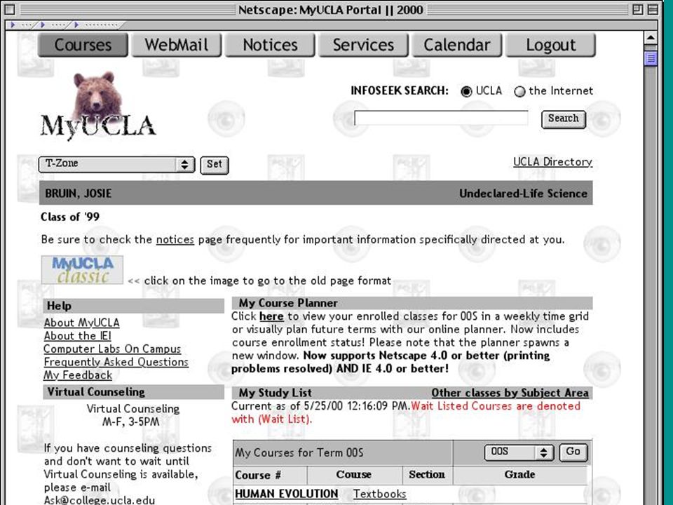This screenshot has width=673, height=505.
Task: Click the 'M-F, 3-5PM' text
Action: click(131, 422)
